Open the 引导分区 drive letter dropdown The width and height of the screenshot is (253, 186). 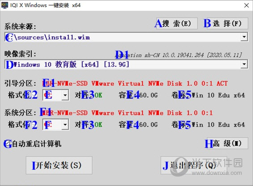click(65, 95)
